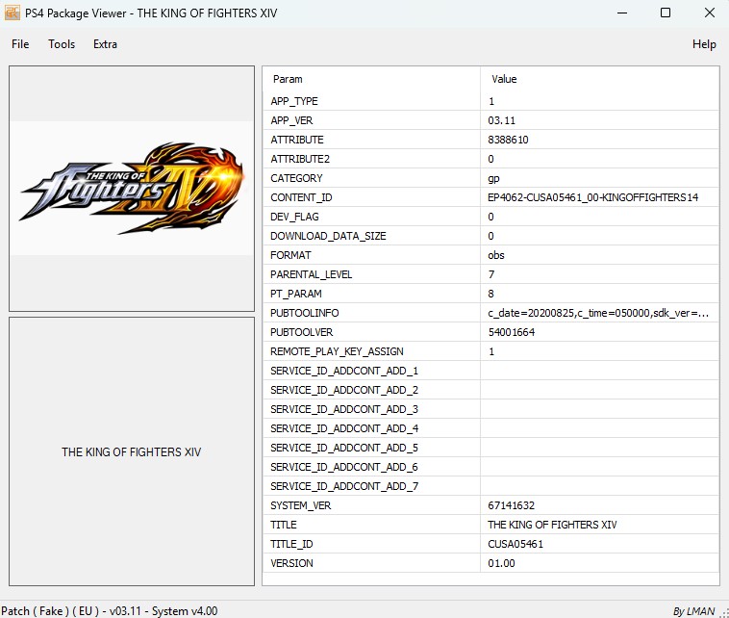
Task: Click the Patch (Fake) (EU) status bar text
Action: pos(110,610)
